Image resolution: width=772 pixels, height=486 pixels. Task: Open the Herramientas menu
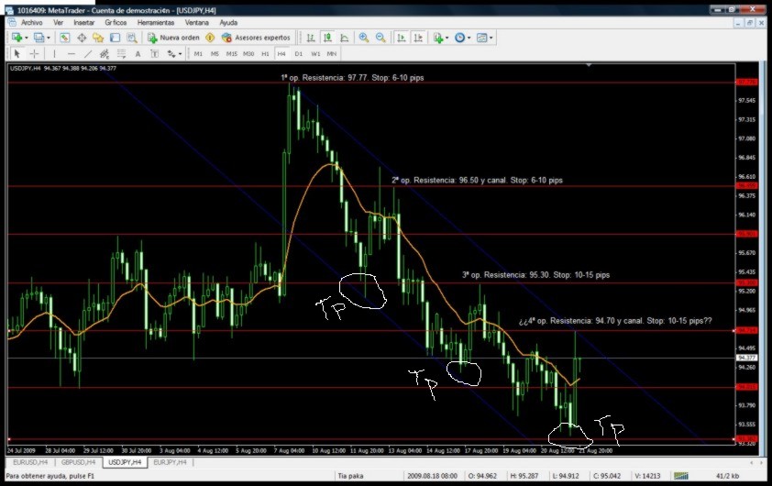(x=156, y=23)
